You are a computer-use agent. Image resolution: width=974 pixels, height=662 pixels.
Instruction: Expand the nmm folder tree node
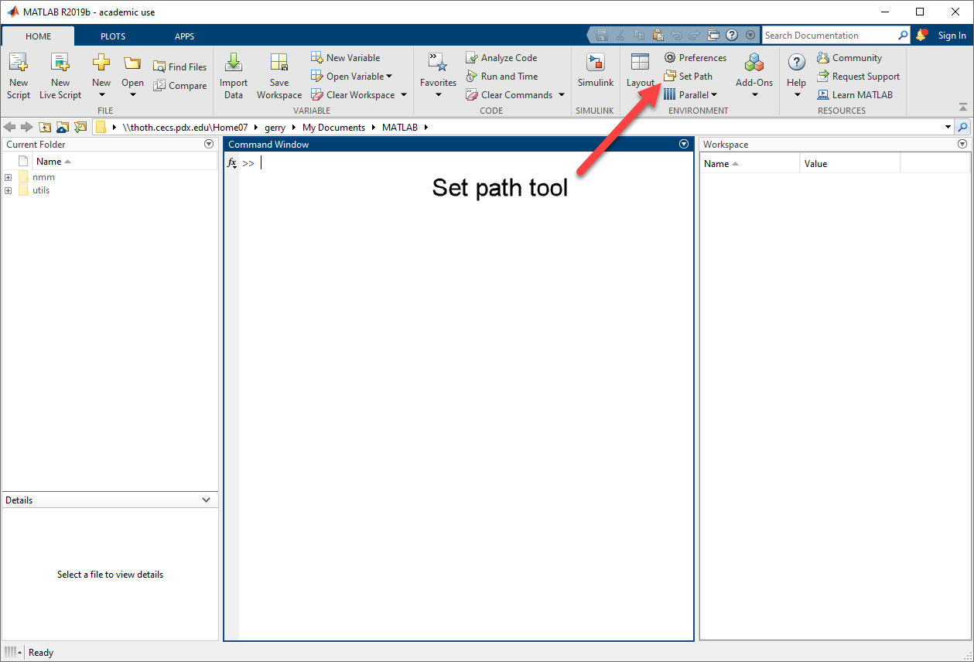(x=9, y=177)
